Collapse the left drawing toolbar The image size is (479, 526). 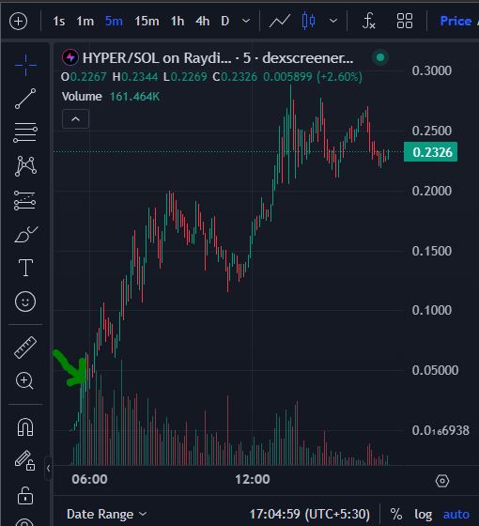[x=48, y=469]
